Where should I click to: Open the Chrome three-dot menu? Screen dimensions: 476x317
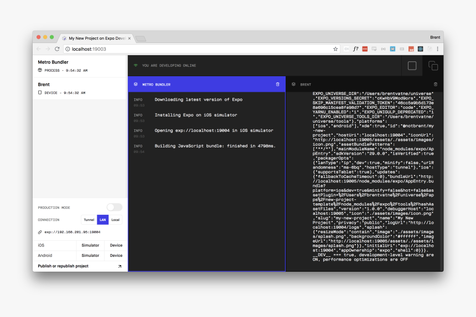(x=437, y=49)
